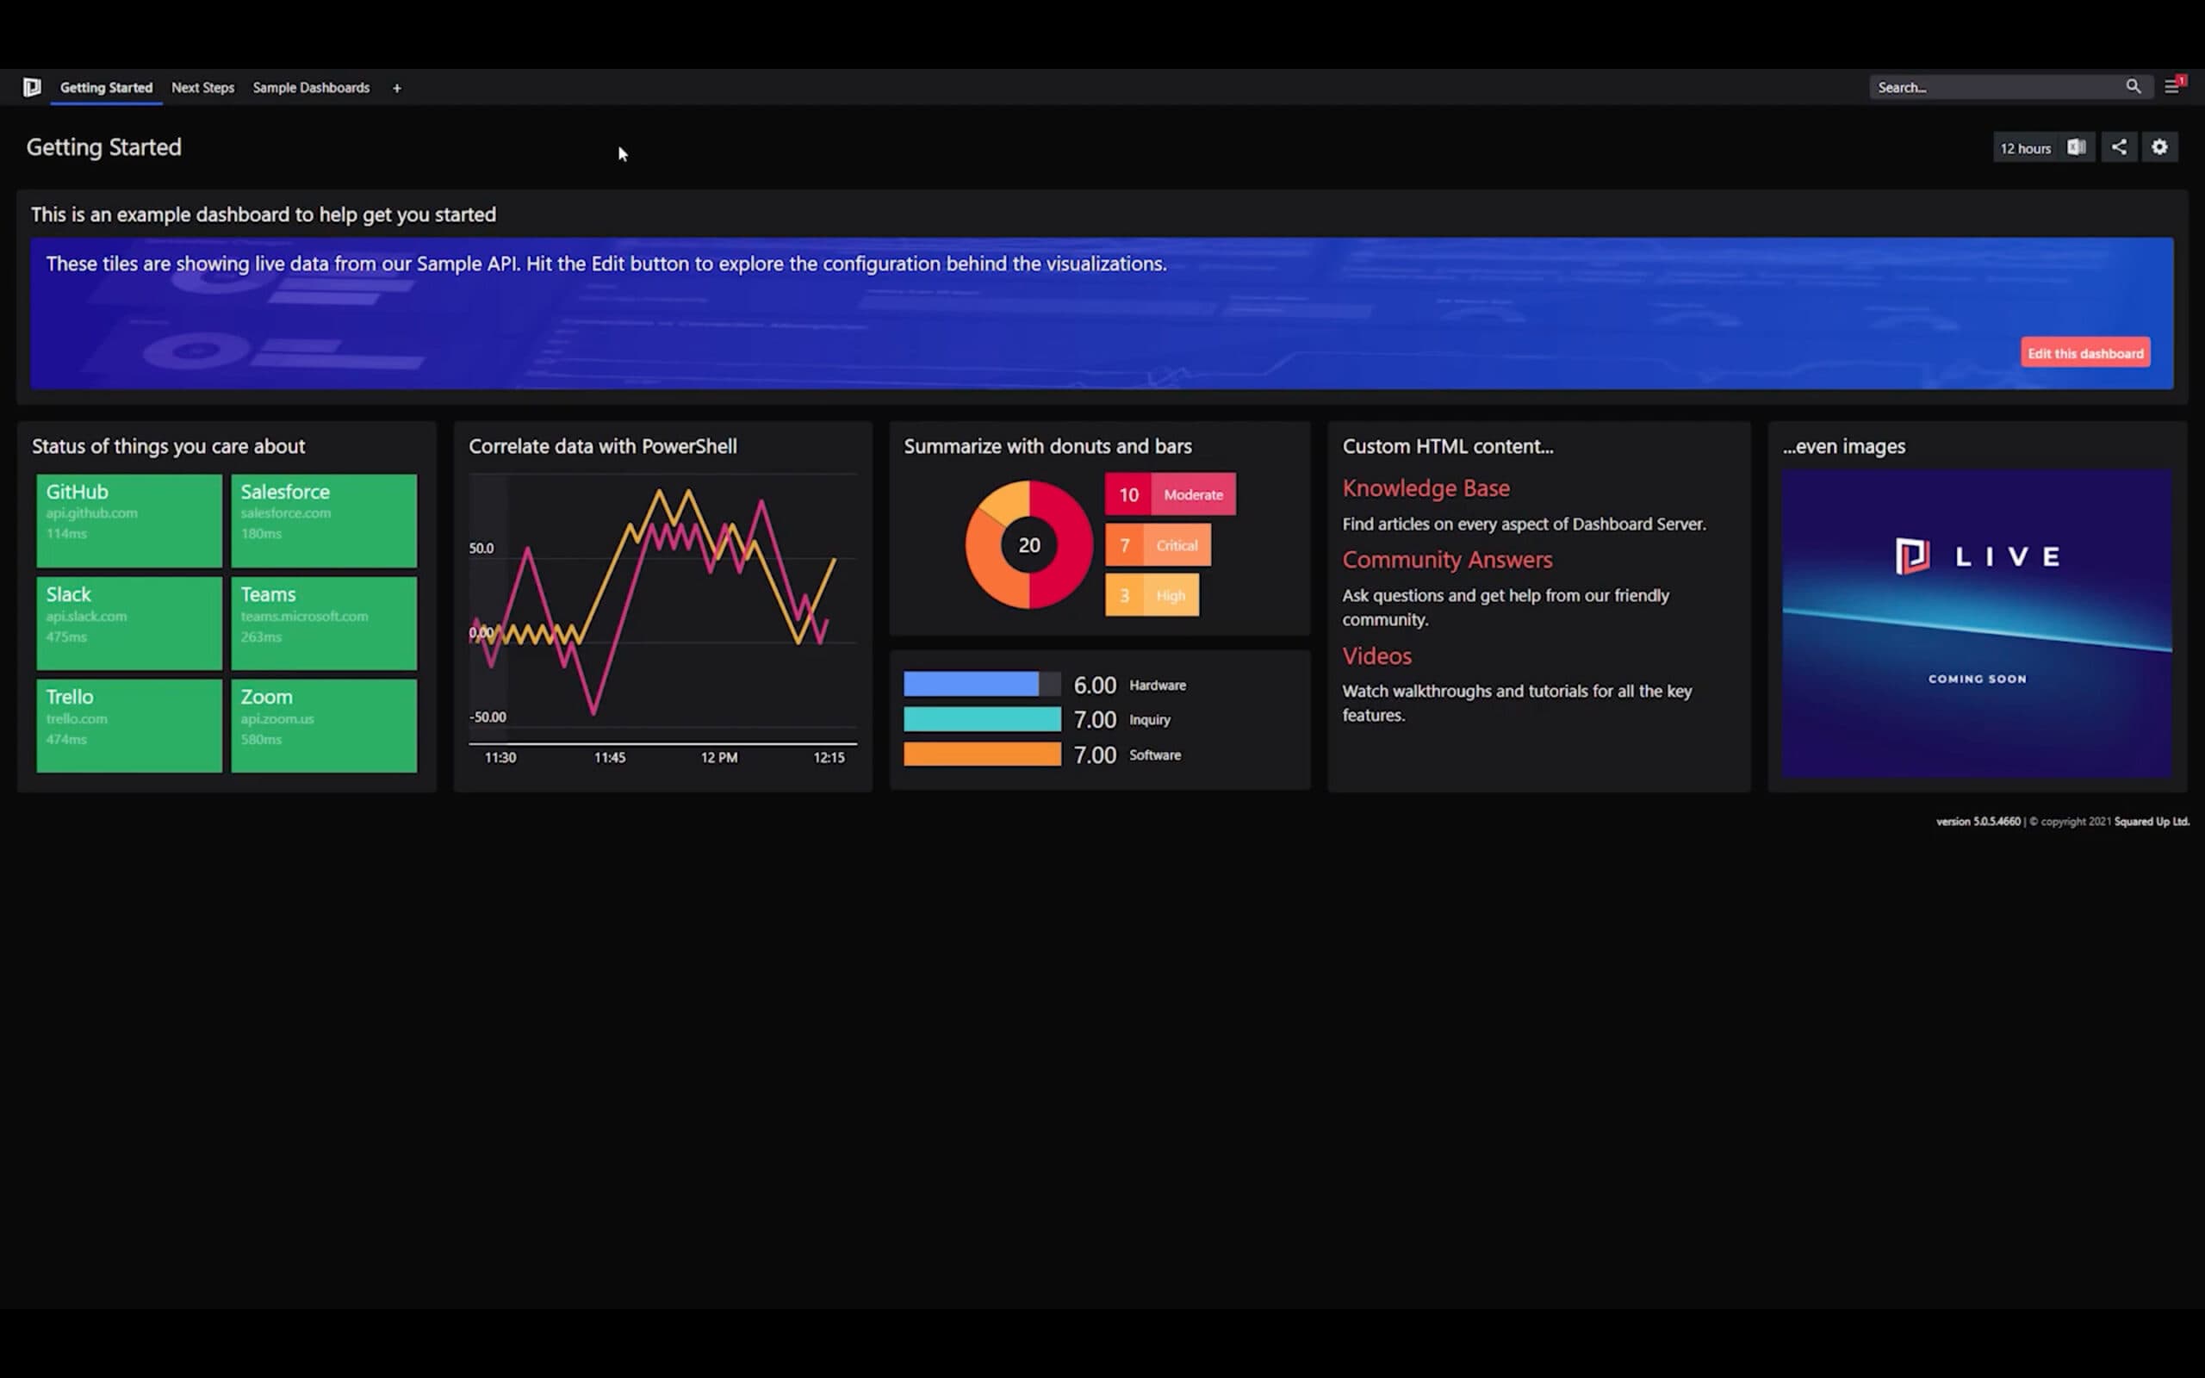Image resolution: width=2205 pixels, height=1378 pixels.
Task: Export dashboard to Excel icon
Action: [x=2076, y=146]
